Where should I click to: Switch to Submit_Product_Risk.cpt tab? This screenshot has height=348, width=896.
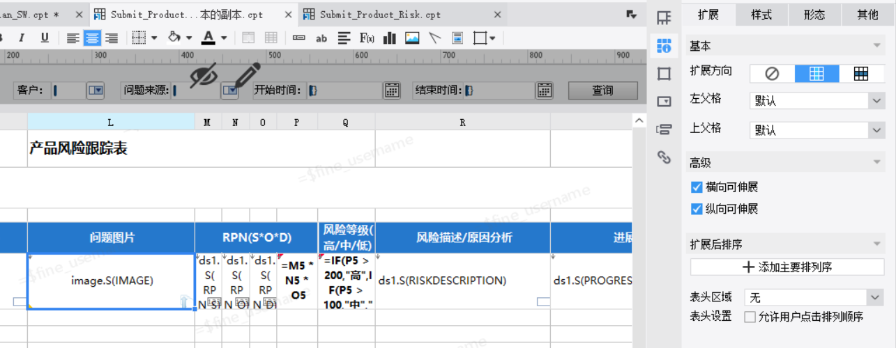click(x=403, y=14)
